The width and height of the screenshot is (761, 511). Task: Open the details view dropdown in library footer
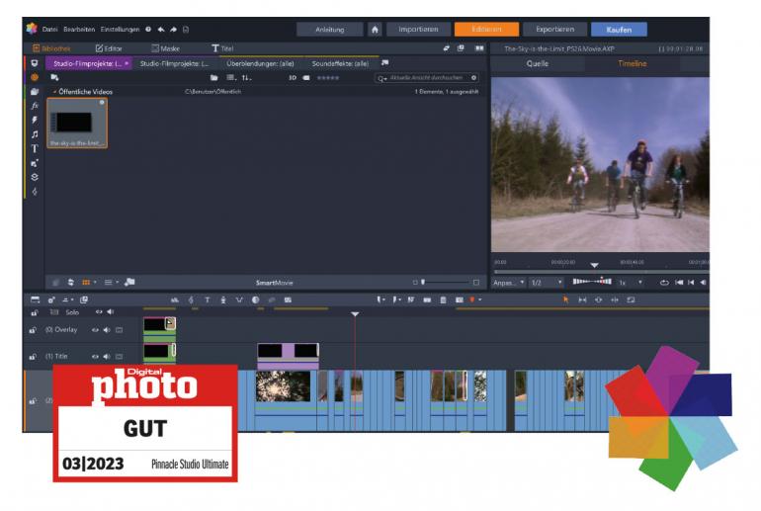coord(111,282)
